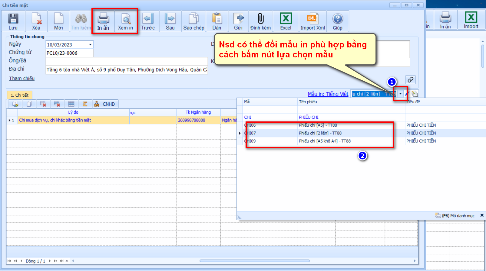Click Mẫu in: Tiếng Việt link
The image size is (486, 271).
(x=328, y=94)
